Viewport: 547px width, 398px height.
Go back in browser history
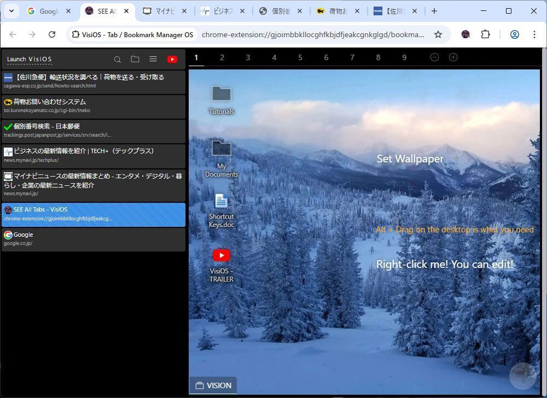point(13,34)
